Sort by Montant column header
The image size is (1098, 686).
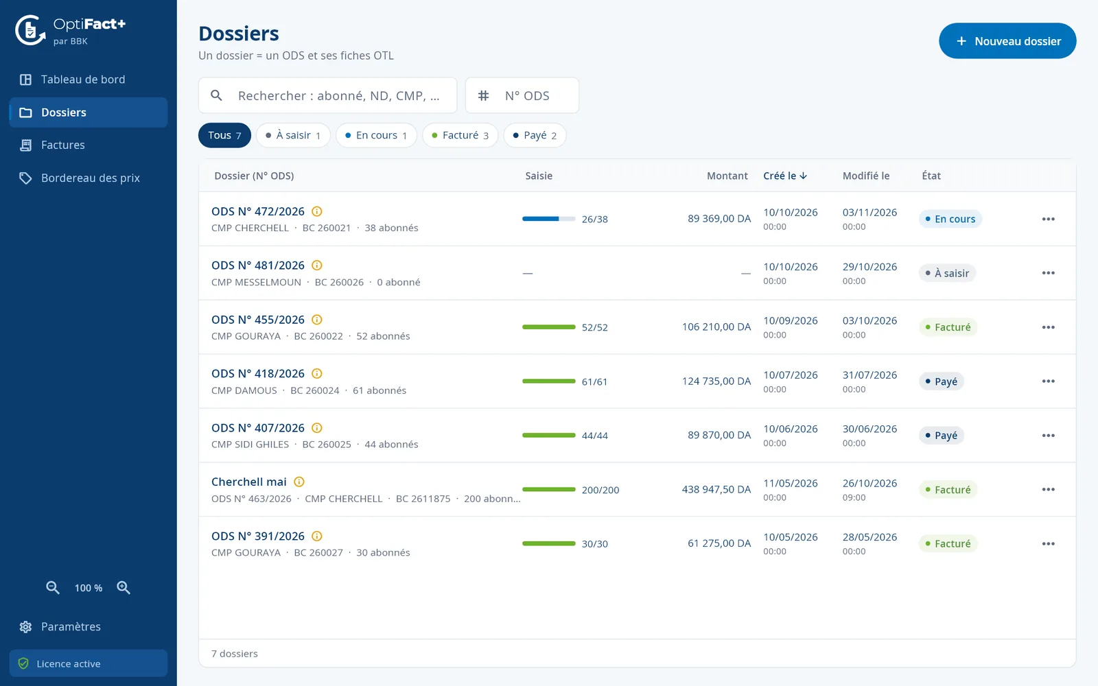coord(727,176)
